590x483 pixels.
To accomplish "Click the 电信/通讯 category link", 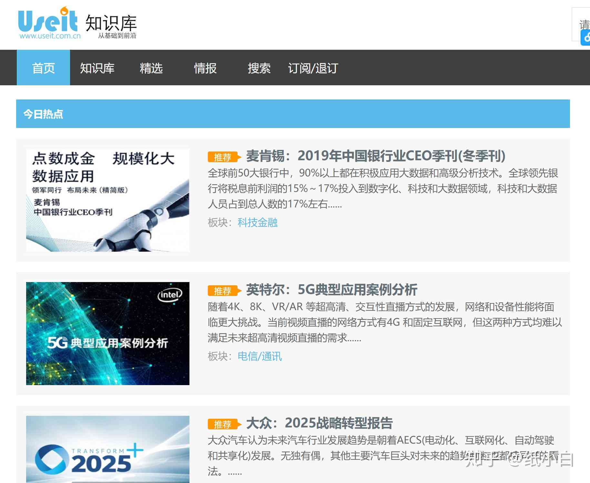I will pyautogui.click(x=259, y=356).
